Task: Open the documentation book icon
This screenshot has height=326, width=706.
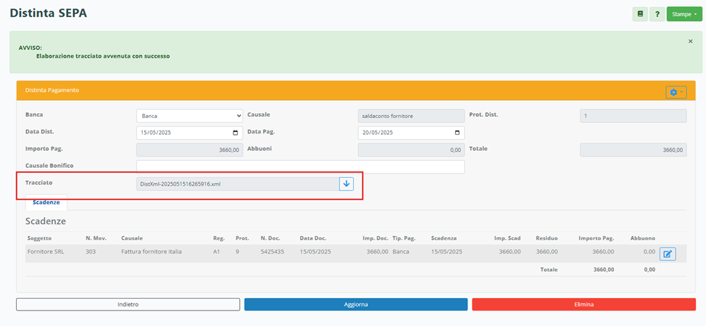Action: pyautogui.click(x=640, y=14)
